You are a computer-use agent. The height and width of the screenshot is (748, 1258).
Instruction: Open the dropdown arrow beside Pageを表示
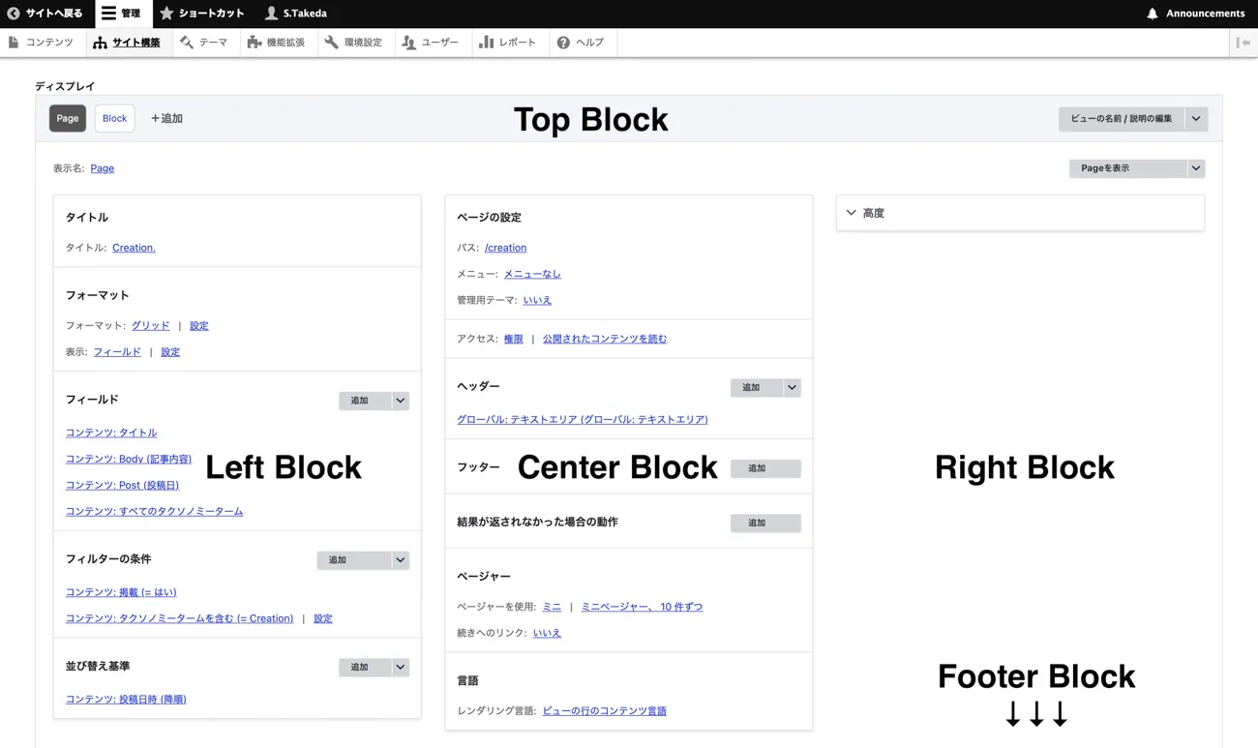tap(1196, 168)
